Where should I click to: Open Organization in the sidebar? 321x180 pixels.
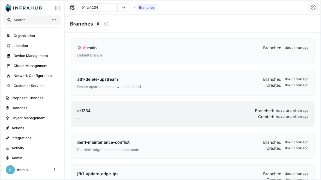(x=24, y=36)
